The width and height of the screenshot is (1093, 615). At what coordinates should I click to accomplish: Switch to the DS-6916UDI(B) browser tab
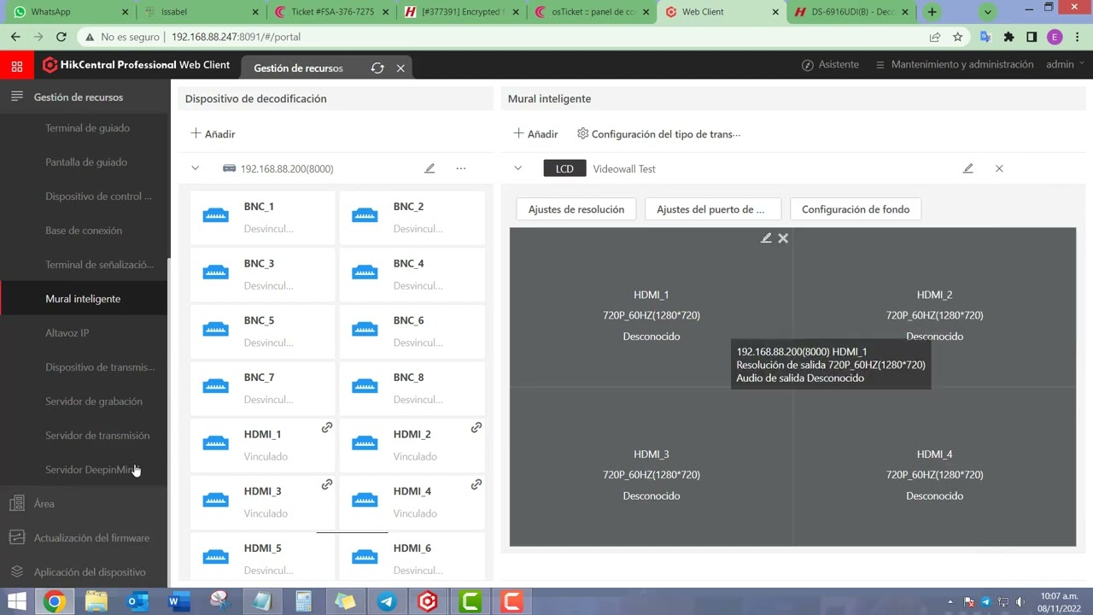coord(850,12)
